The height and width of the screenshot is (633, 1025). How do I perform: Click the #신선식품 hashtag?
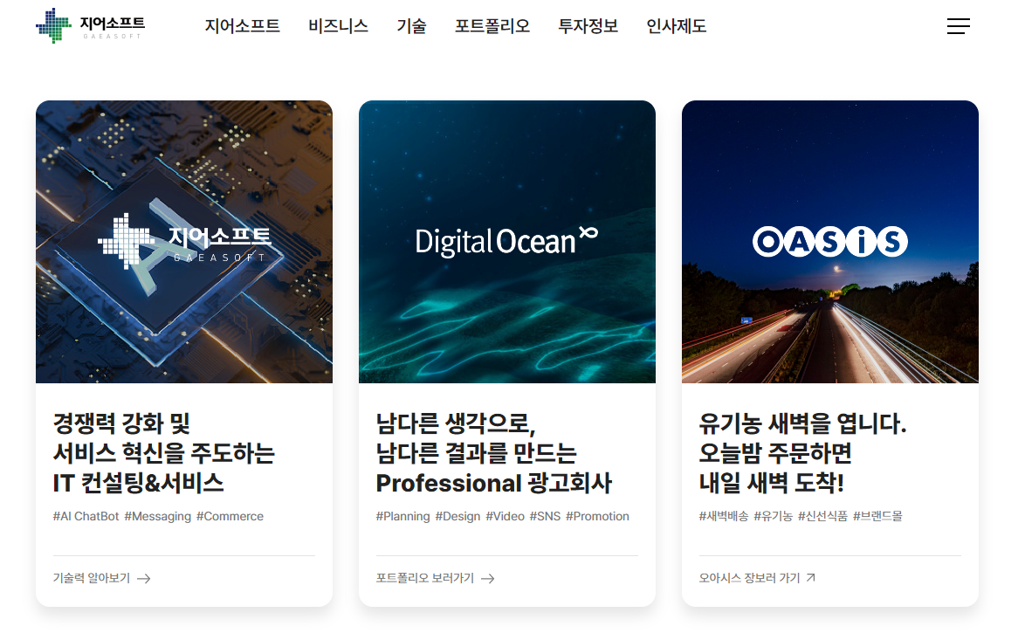tap(822, 517)
